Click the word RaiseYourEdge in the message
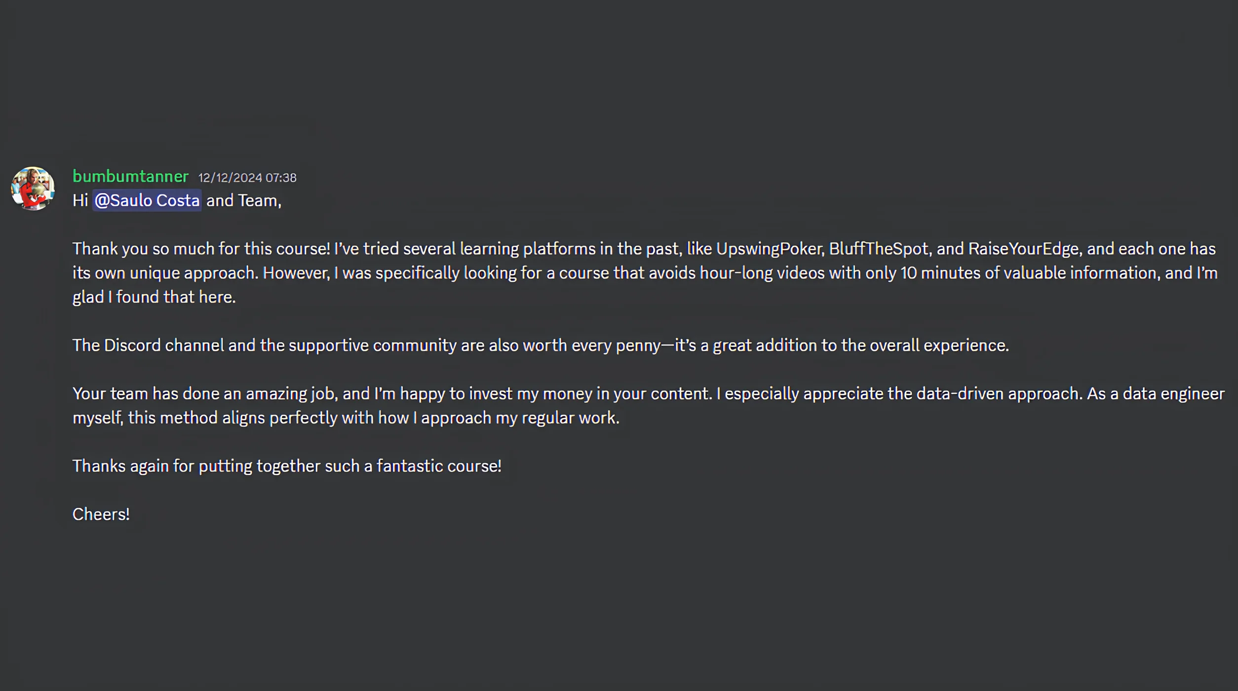The image size is (1238, 691). tap(1021, 248)
